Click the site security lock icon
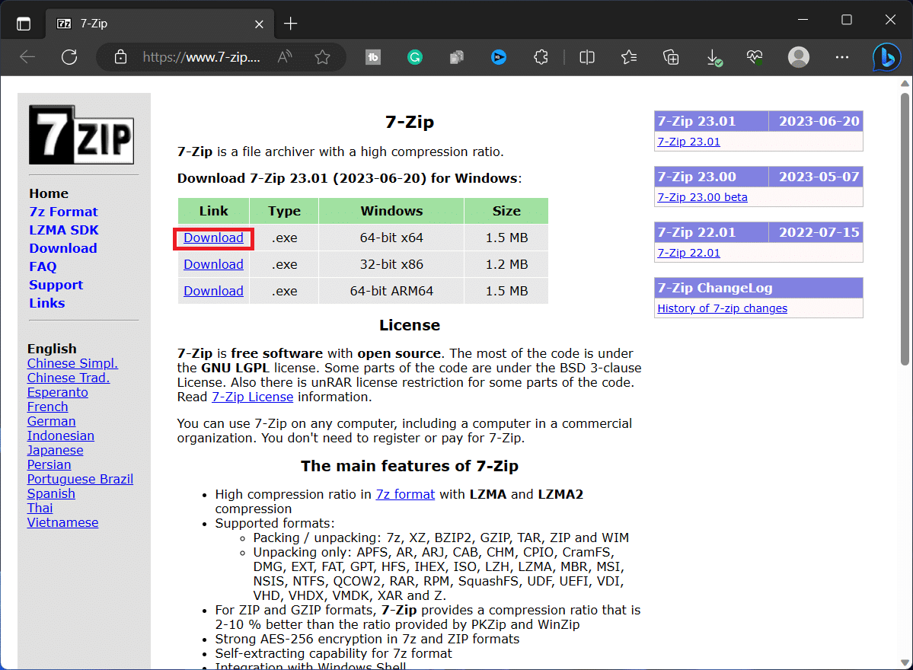913x670 pixels. point(122,57)
